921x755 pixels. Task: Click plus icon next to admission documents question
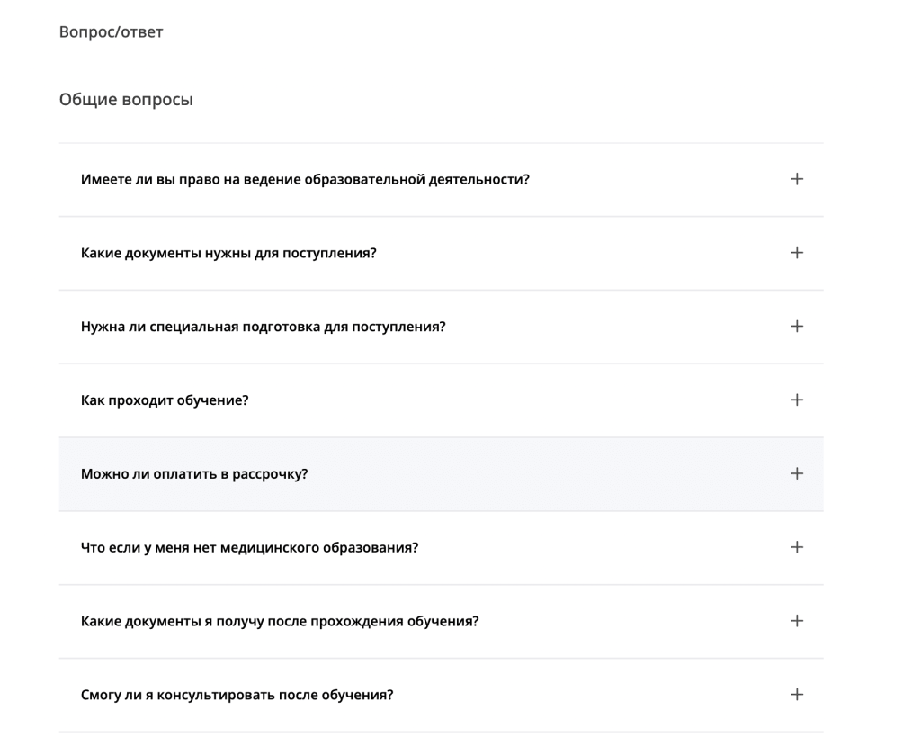[x=796, y=253]
